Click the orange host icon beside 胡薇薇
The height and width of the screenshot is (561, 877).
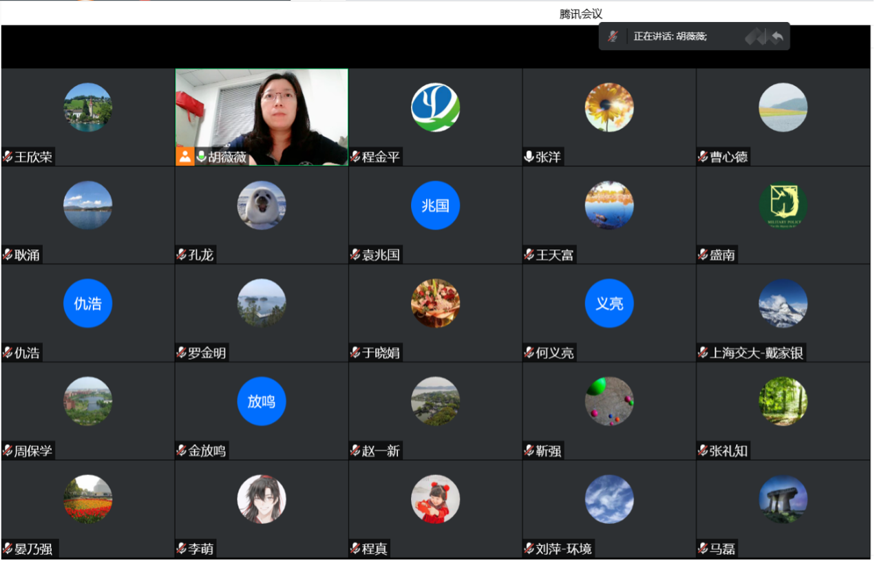pos(184,156)
